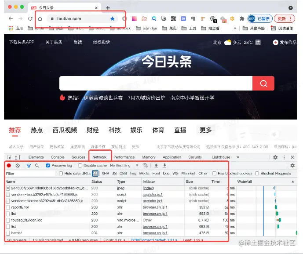
Task: Open the 热点 news category
Action: coord(37,130)
